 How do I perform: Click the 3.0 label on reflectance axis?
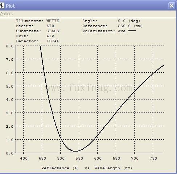coord(10,113)
